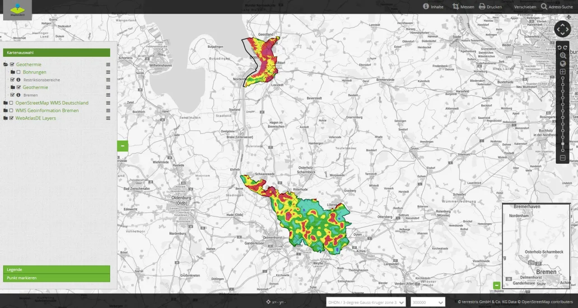Screen dimensions: 578x308
Task: Click the application logo in the top-left
Action: click(18, 10)
